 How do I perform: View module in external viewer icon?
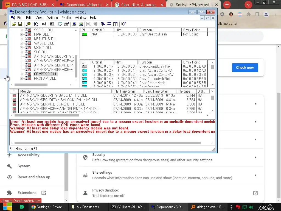pyautogui.click(x=60, y=24)
